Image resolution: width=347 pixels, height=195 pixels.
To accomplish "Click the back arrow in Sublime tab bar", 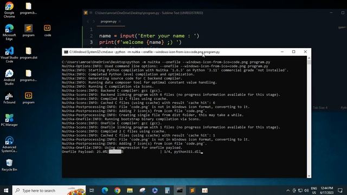I will [88, 22].
